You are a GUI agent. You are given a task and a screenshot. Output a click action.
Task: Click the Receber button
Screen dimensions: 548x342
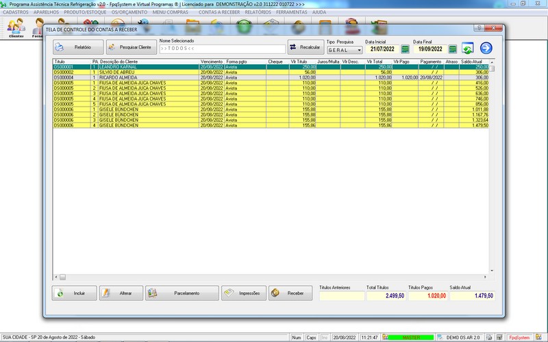point(290,293)
